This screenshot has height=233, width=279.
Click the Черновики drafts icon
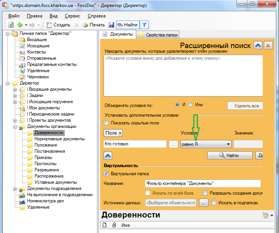(22, 77)
